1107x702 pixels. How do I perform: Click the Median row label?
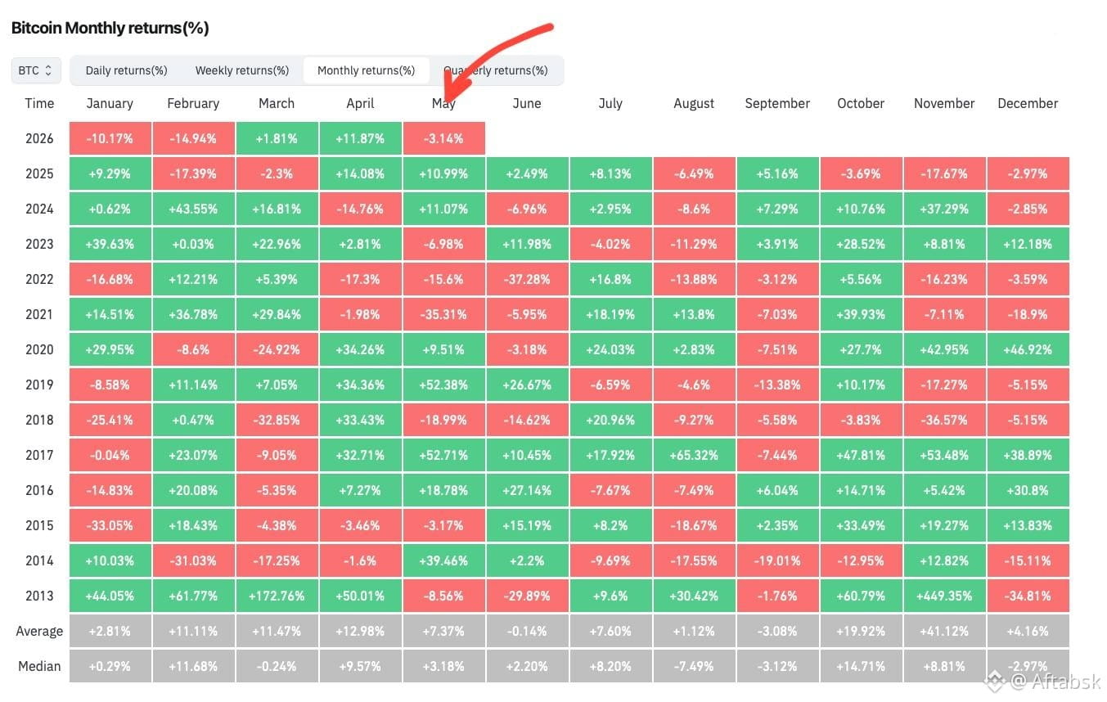[x=39, y=666]
